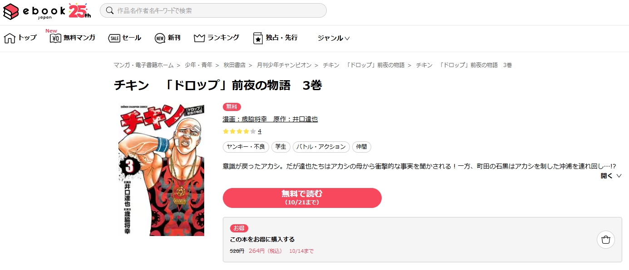This screenshot has width=629, height=270.
Task: Expand the ジャンル genre dropdown
Action: click(x=334, y=38)
